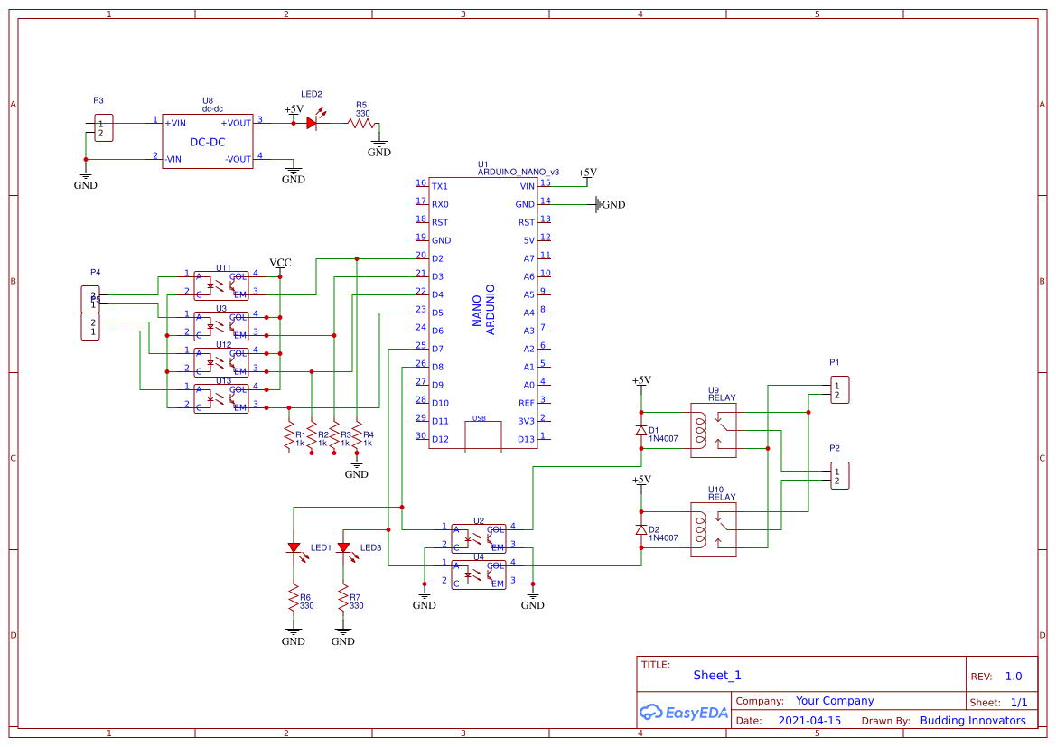Select the Sheet_1 title text

(716, 675)
